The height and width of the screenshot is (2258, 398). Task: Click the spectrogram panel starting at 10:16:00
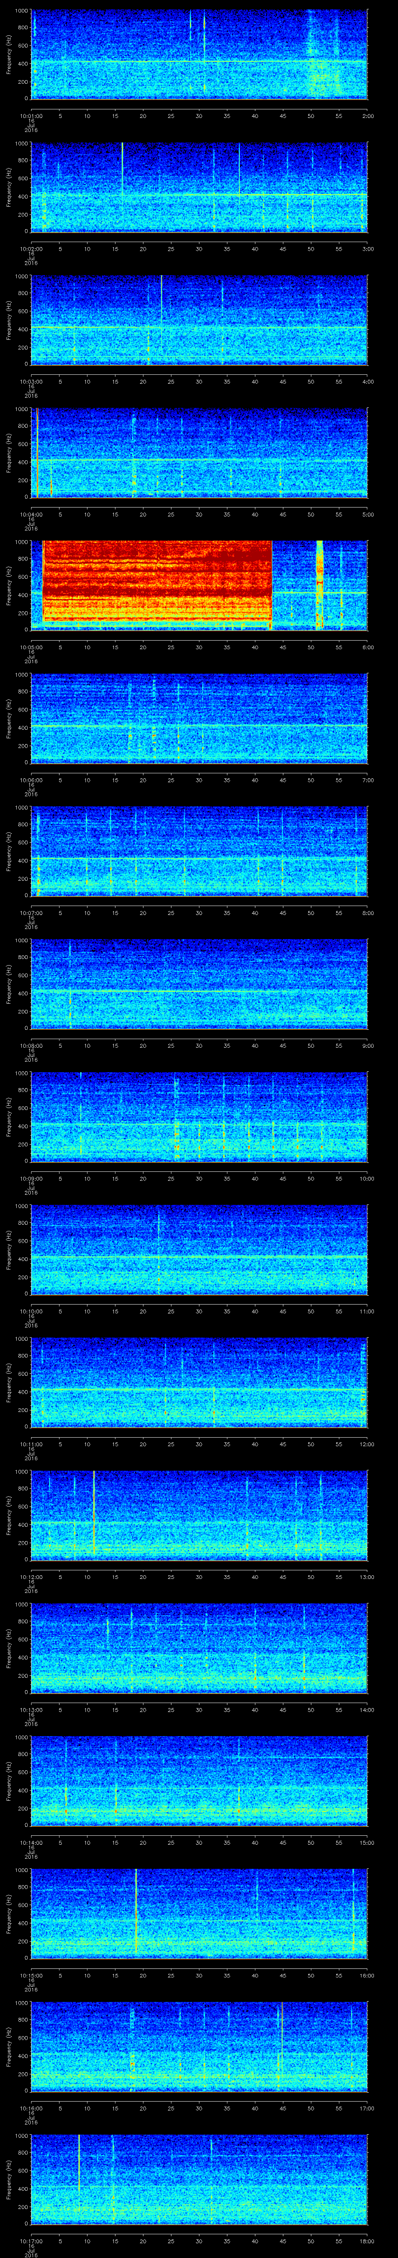pyautogui.click(x=199, y=2046)
